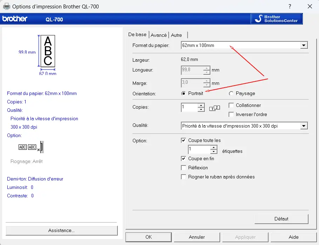Open the help question mark button
The image size is (319, 245).
[x=290, y=6]
